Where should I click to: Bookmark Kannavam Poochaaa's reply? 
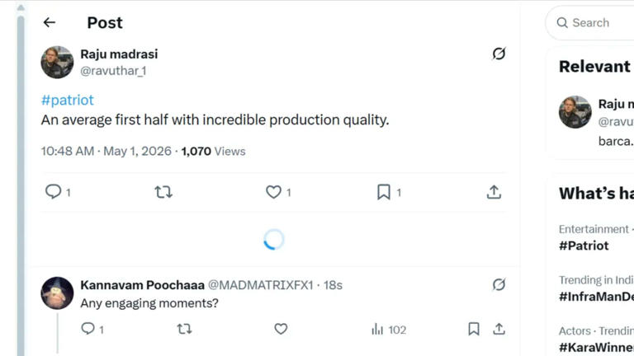(474, 329)
